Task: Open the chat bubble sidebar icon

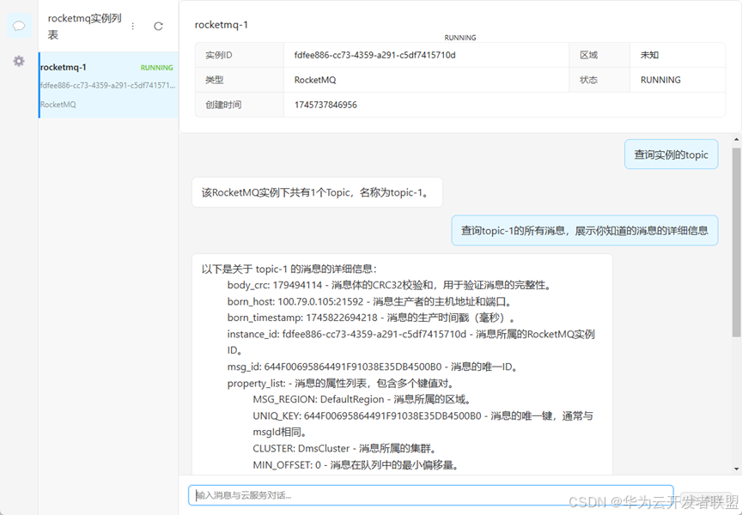Action: [x=19, y=26]
